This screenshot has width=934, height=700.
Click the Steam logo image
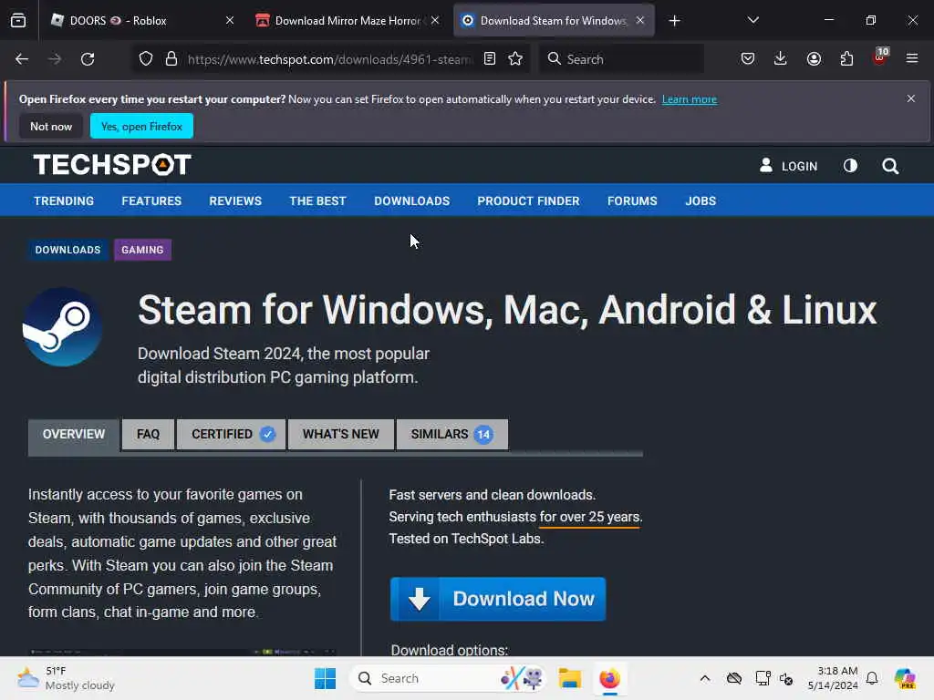[62, 327]
